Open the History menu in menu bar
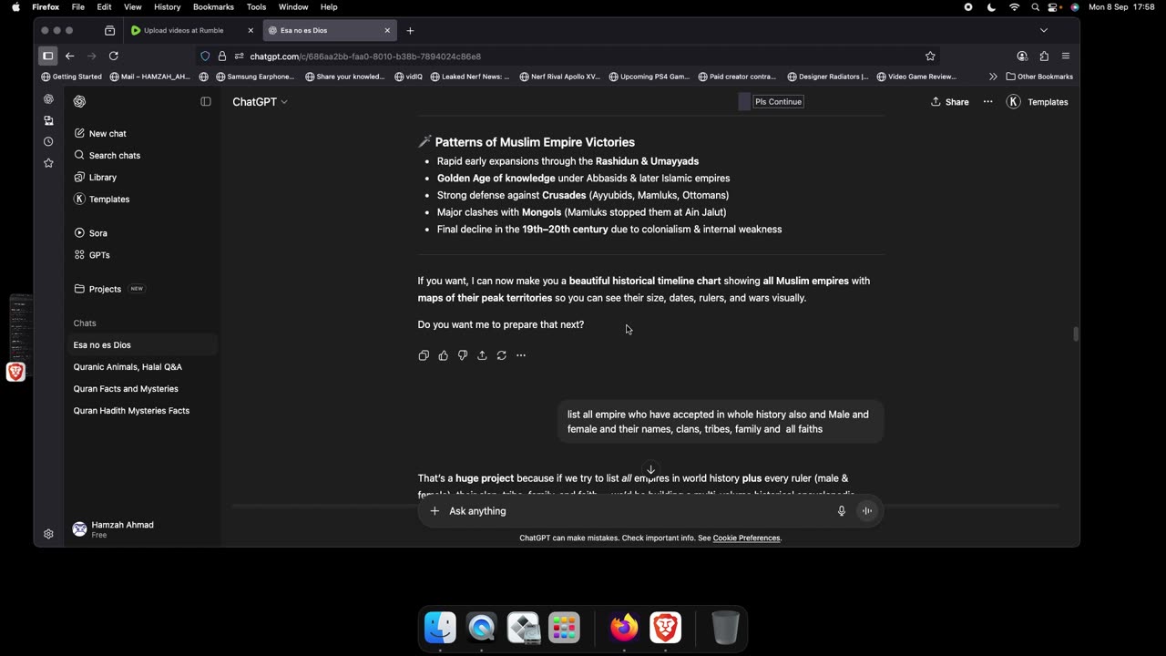Image resolution: width=1166 pixels, height=656 pixels. [x=167, y=6]
